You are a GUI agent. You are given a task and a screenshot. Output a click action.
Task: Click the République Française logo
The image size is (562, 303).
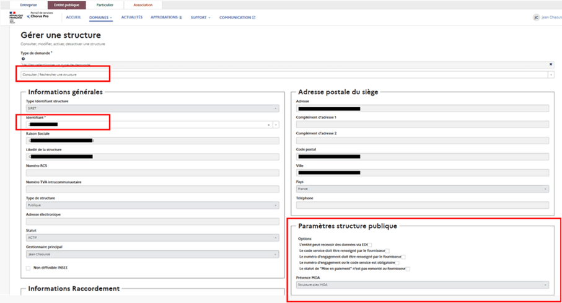point(15,17)
